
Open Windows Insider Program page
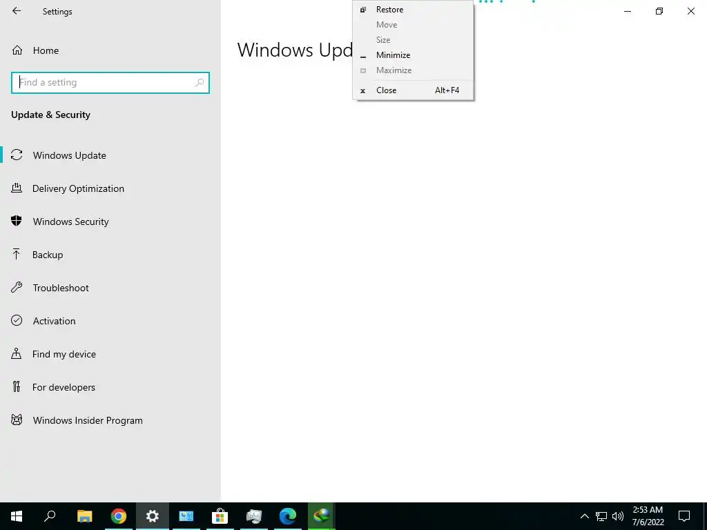110,420
